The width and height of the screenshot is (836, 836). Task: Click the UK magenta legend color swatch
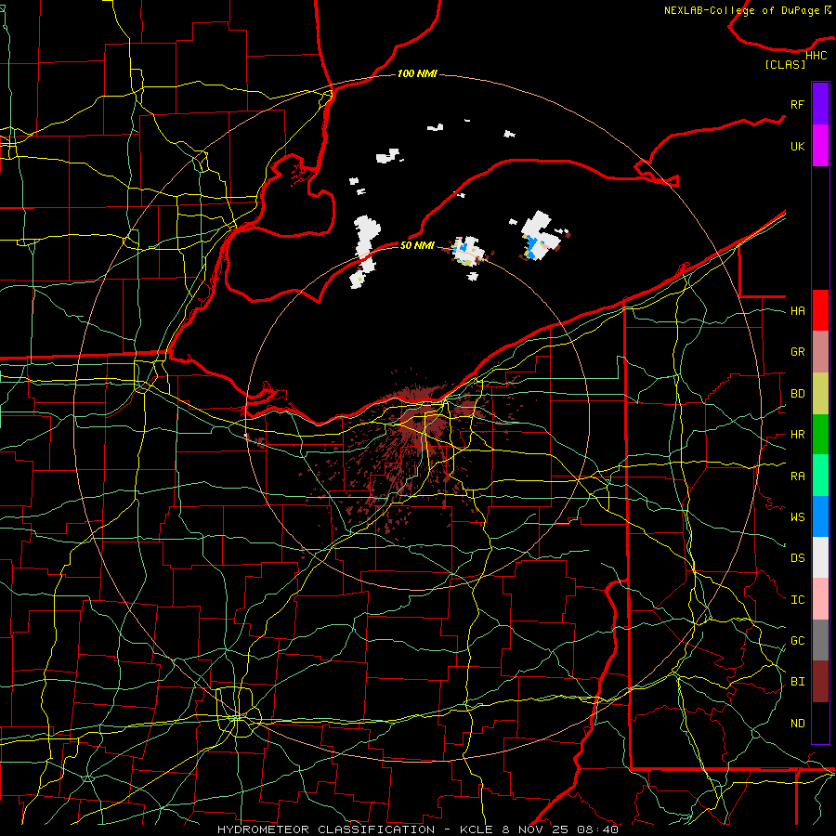tap(820, 146)
